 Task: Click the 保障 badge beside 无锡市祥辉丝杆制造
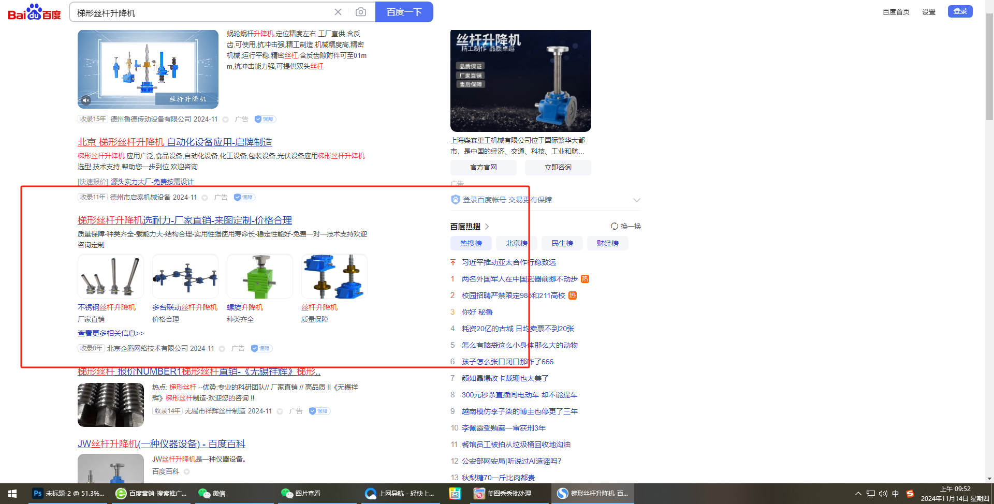point(319,411)
